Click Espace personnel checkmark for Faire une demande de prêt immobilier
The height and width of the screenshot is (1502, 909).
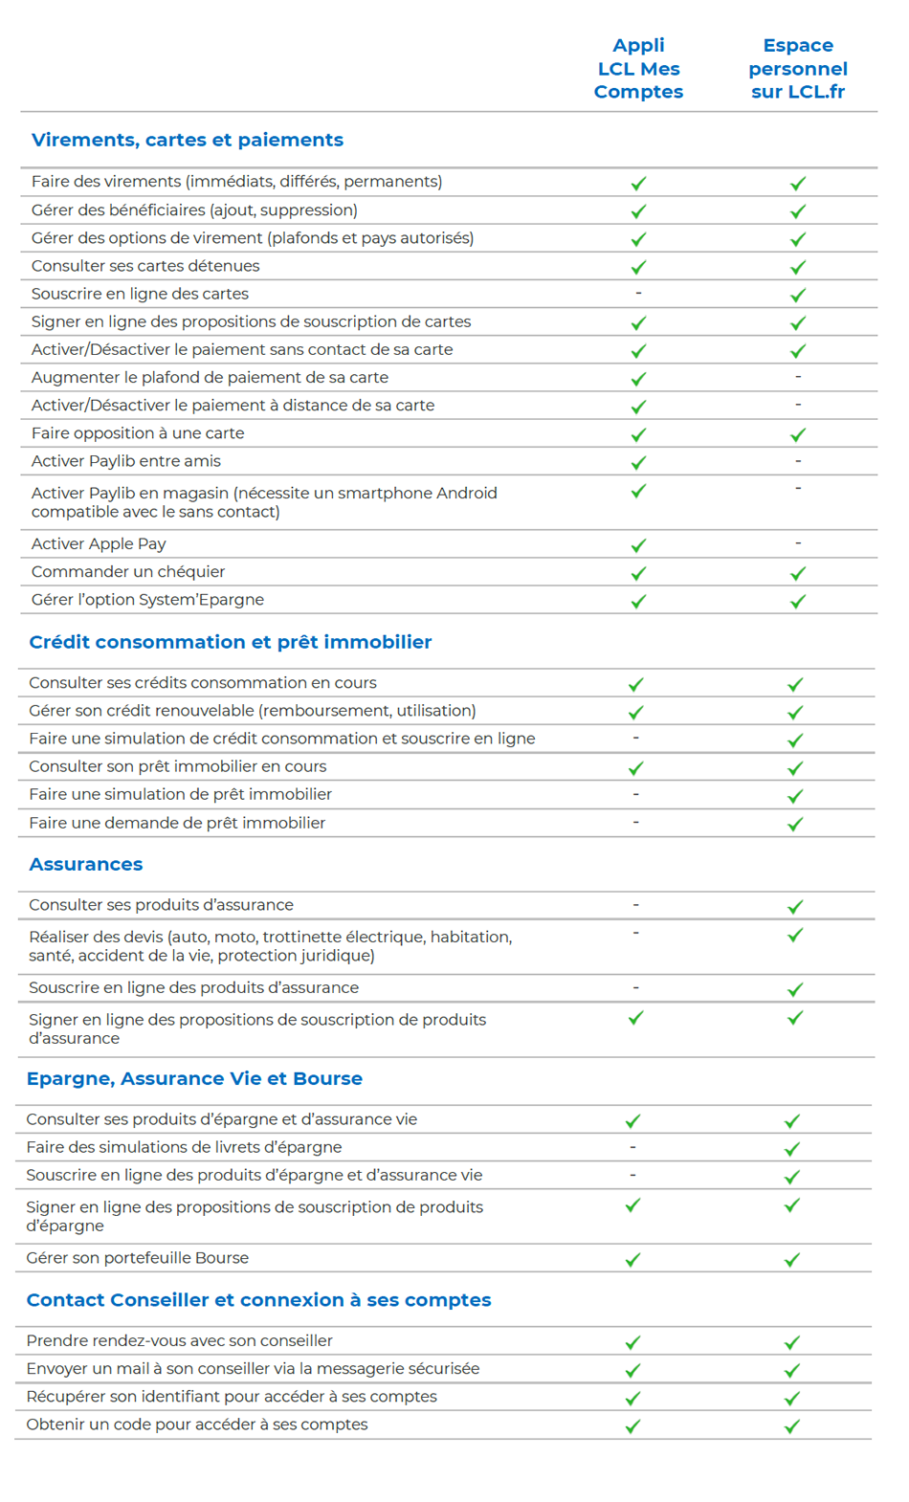coord(795,824)
